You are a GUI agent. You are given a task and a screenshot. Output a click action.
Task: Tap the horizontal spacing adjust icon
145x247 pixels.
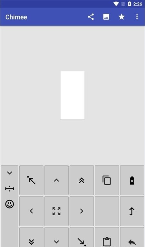pos(10,188)
